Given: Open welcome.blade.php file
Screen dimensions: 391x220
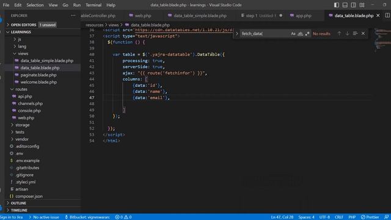Looking at the screenshot, I should 38,82.
